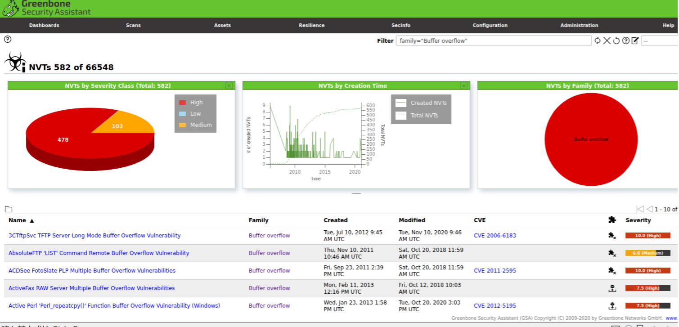Remove the filter with the X icon
Image resolution: width=679 pixels, height=327 pixels.
(x=607, y=41)
